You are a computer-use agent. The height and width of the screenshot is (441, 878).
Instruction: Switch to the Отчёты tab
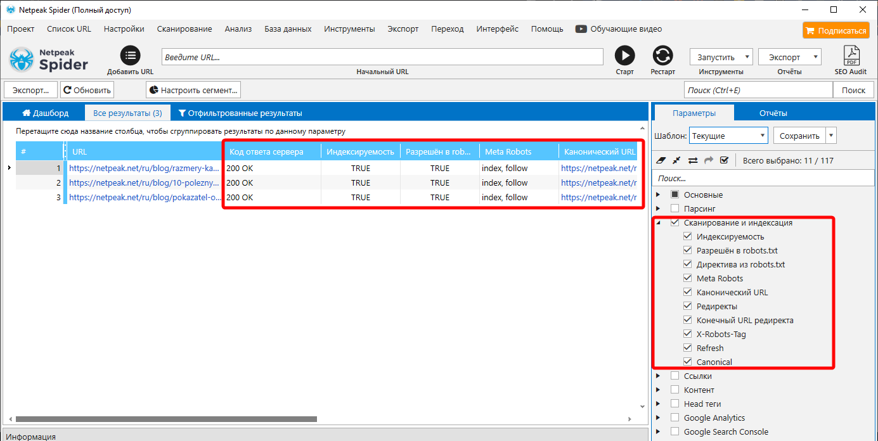[x=773, y=113]
